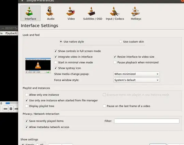Click stop button in VLC player

(11, 109)
